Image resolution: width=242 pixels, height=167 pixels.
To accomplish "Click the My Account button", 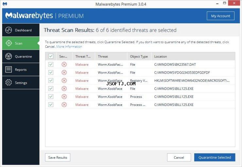I will pos(220,16).
